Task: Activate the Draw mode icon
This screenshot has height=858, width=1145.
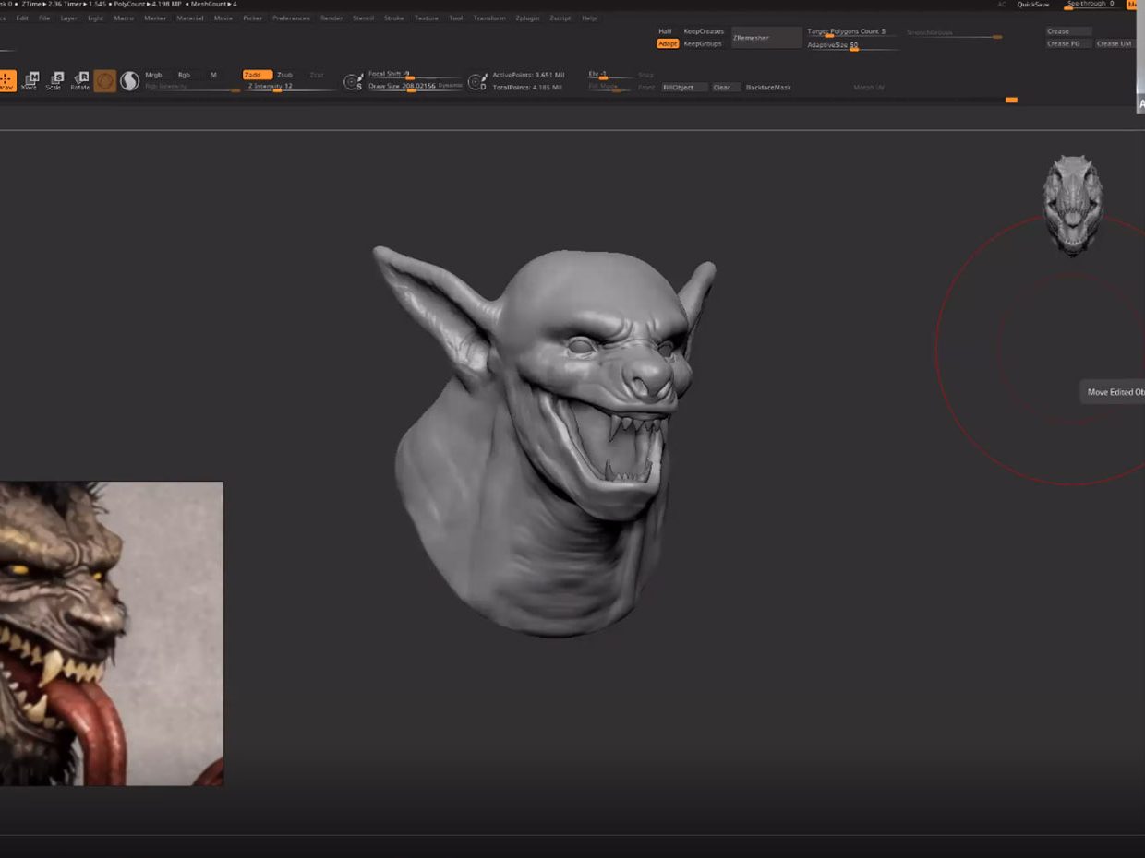Action: [x=6, y=81]
